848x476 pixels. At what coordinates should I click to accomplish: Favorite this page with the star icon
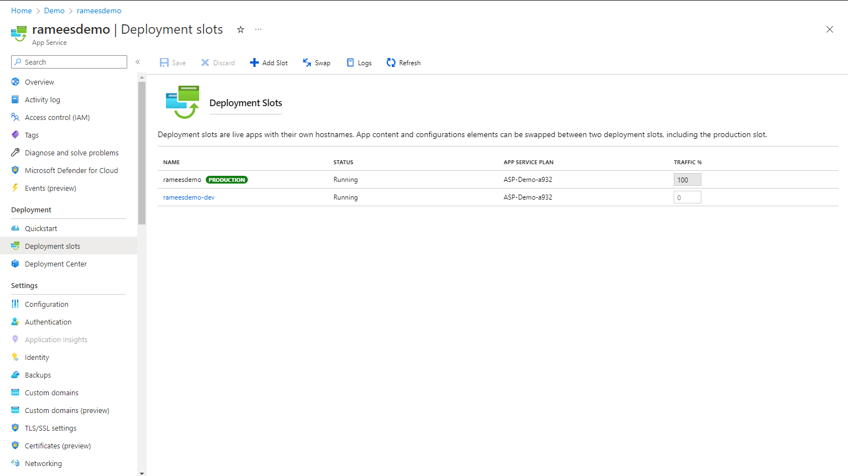[241, 30]
